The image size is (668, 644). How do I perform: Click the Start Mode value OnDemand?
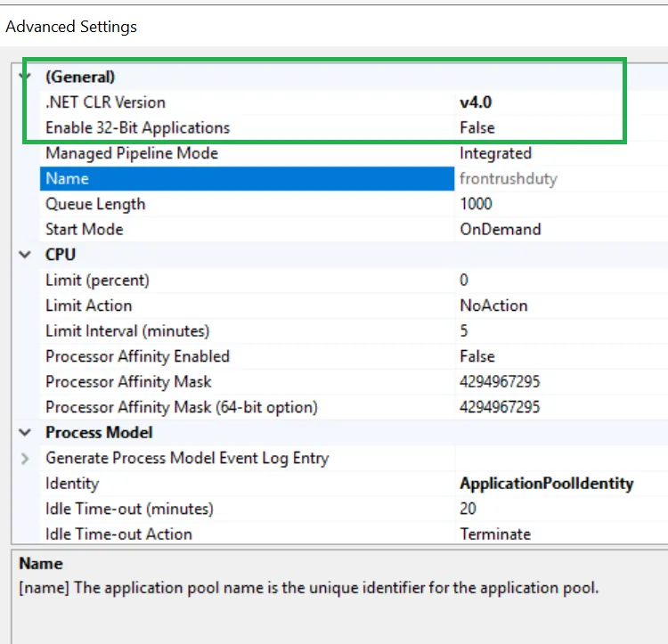500,229
